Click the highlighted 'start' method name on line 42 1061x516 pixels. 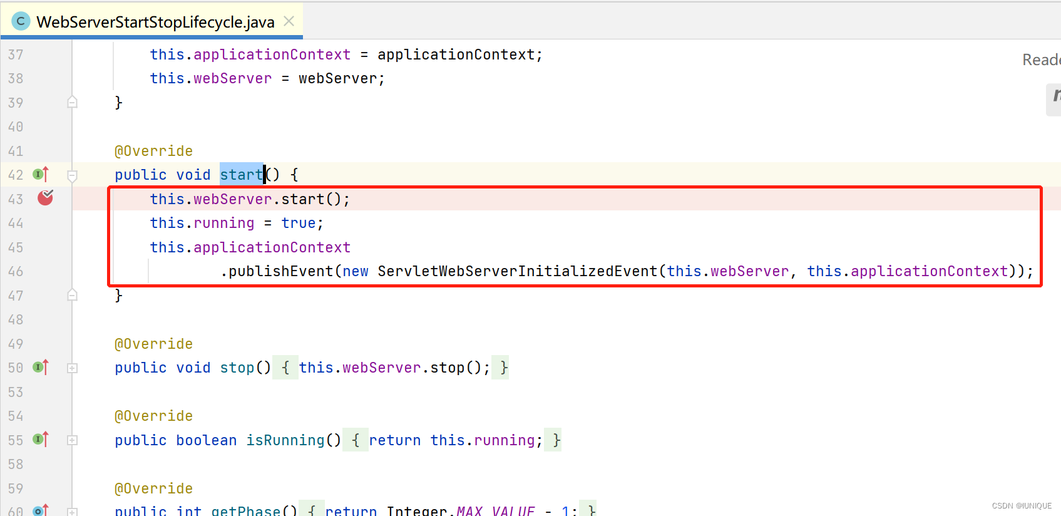click(x=242, y=175)
